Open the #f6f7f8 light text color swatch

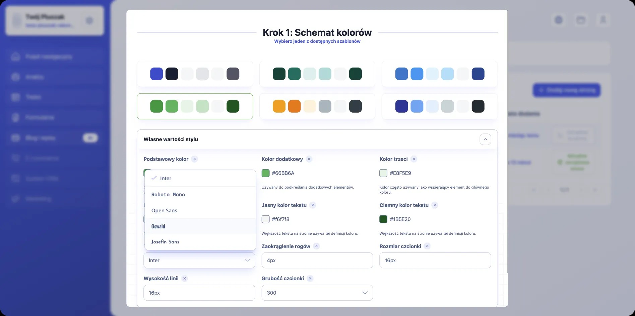tap(265, 219)
